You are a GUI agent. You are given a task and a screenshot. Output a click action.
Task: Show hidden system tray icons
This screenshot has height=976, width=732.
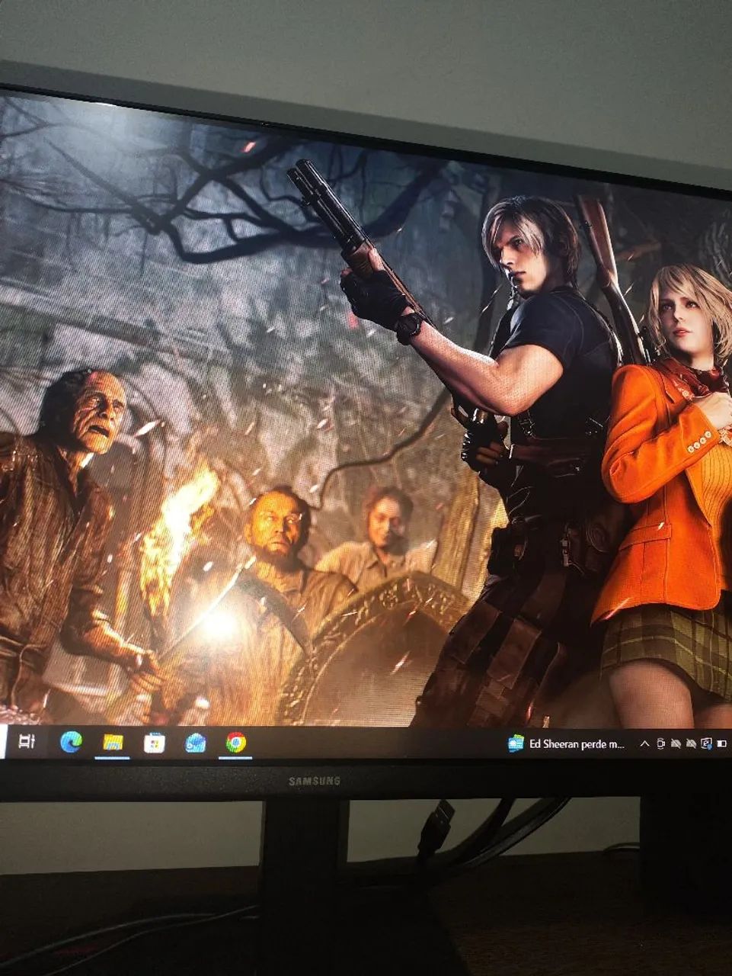click(x=644, y=744)
